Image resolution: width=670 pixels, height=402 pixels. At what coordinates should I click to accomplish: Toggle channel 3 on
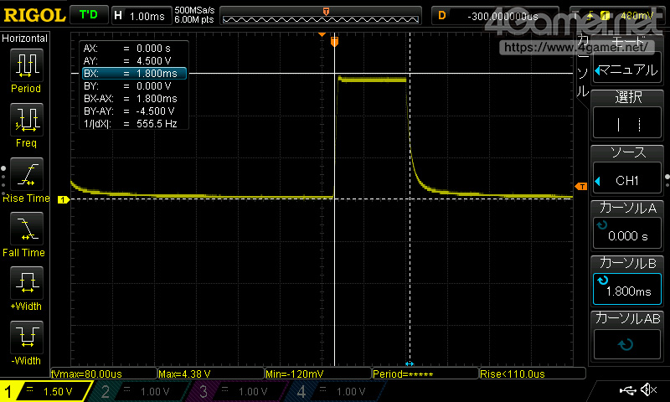[x=235, y=391]
